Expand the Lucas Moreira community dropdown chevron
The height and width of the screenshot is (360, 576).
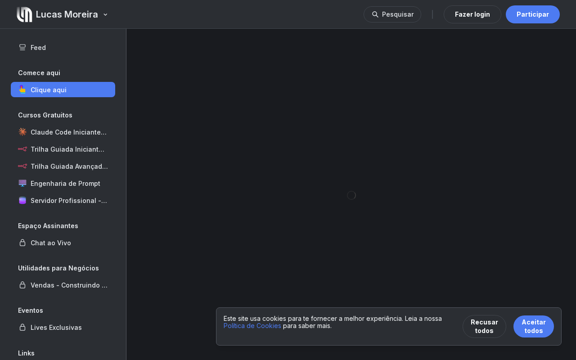pyautogui.click(x=105, y=14)
